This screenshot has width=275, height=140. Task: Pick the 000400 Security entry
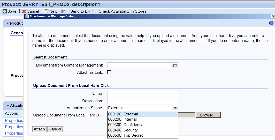[143, 130]
